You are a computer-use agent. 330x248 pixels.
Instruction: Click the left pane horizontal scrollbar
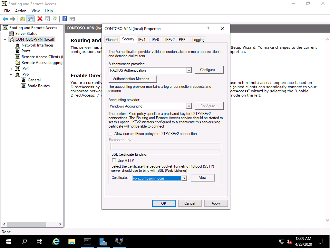click(32, 224)
